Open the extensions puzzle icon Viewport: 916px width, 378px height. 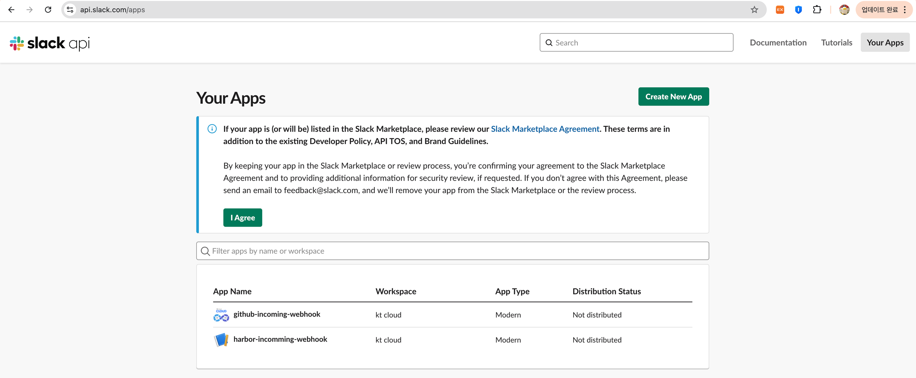(817, 10)
